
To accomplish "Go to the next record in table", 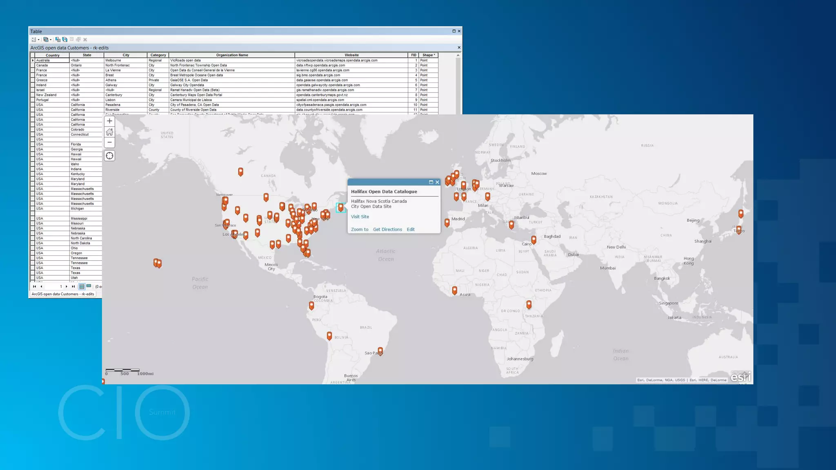I will click(67, 286).
